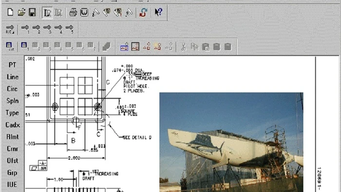
Task: Open the window set layout icon
Action: [x=10, y=46]
